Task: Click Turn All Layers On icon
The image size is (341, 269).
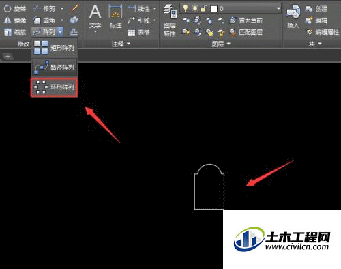Action: 186,32
